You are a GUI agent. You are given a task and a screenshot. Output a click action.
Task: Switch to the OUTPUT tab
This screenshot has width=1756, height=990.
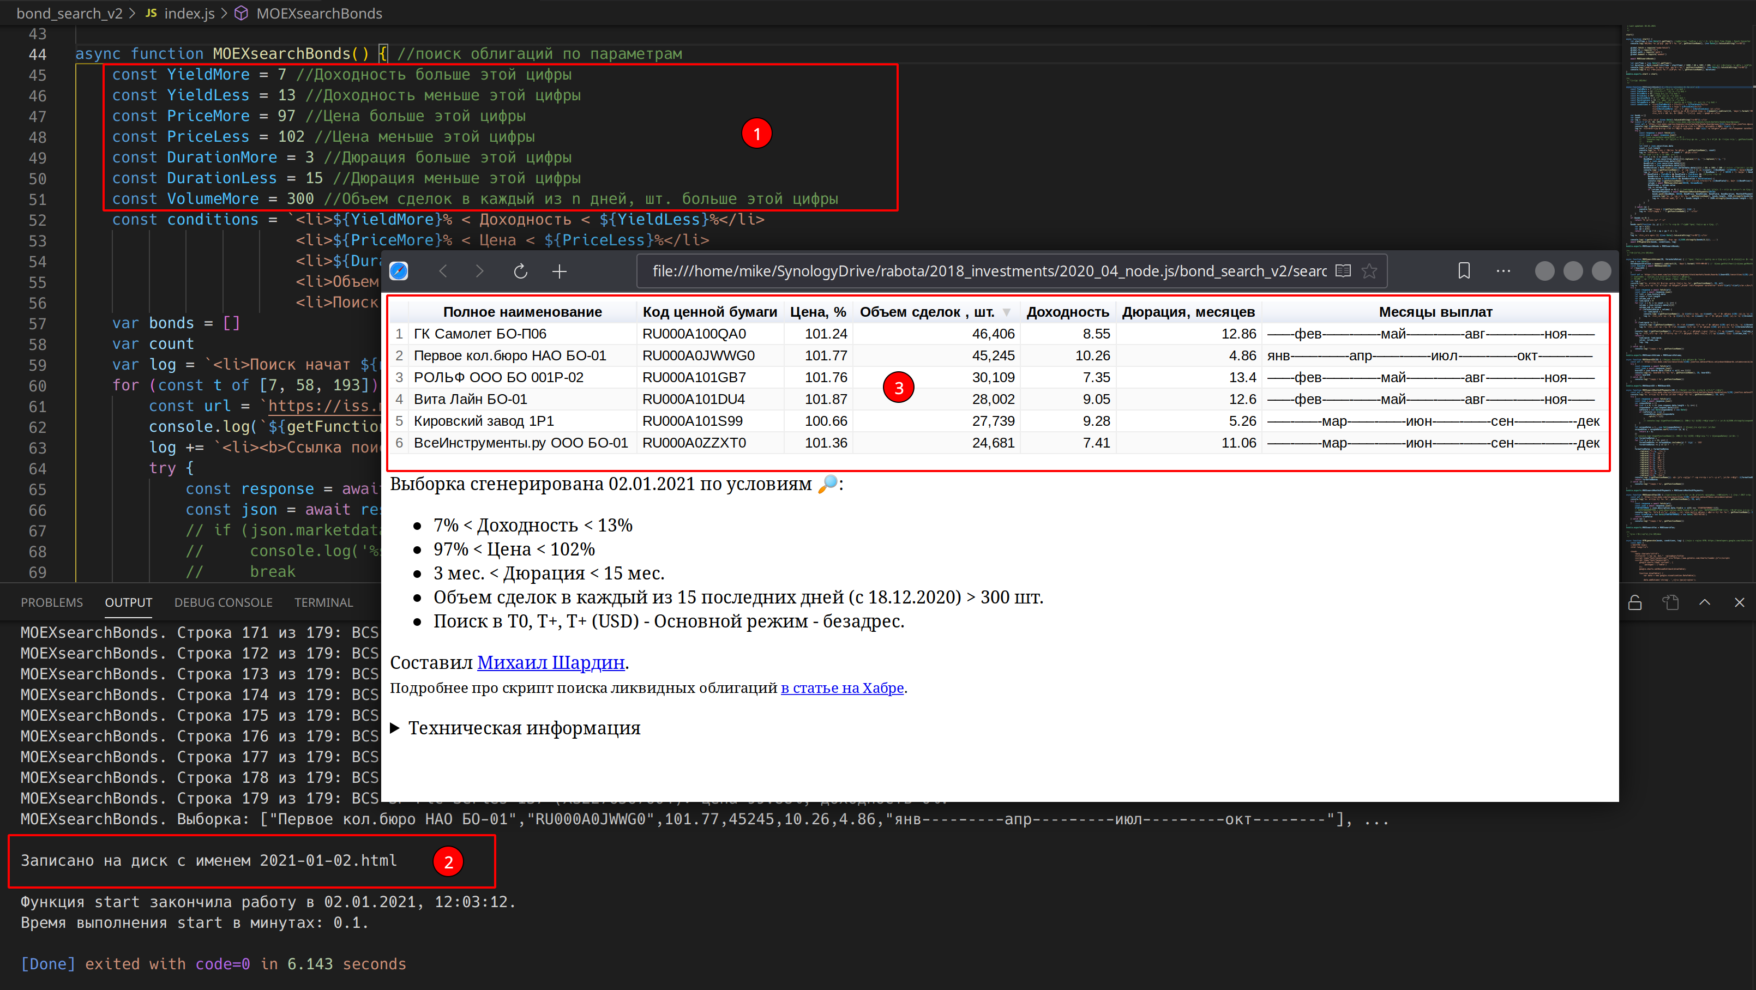pos(128,602)
